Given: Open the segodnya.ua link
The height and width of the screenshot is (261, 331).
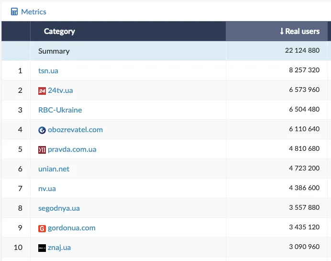Looking at the screenshot, I should 59,208.
